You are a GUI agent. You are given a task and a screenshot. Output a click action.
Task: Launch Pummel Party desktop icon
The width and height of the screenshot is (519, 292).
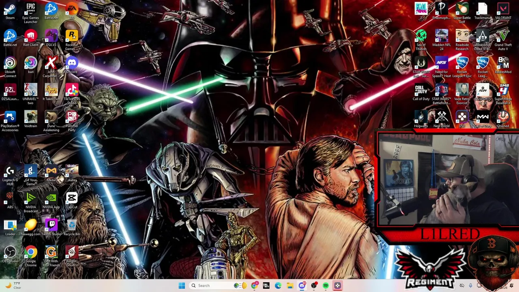72,122
